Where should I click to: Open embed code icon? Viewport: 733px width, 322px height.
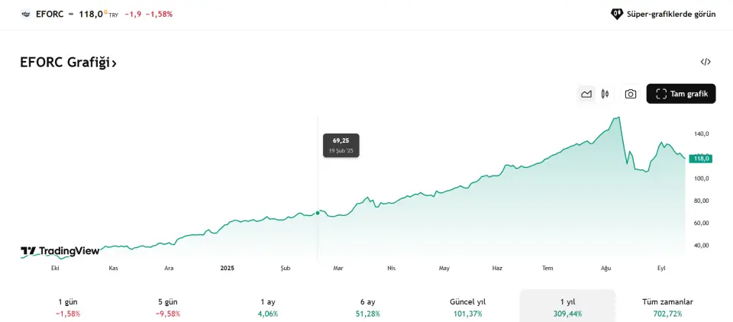(706, 62)
